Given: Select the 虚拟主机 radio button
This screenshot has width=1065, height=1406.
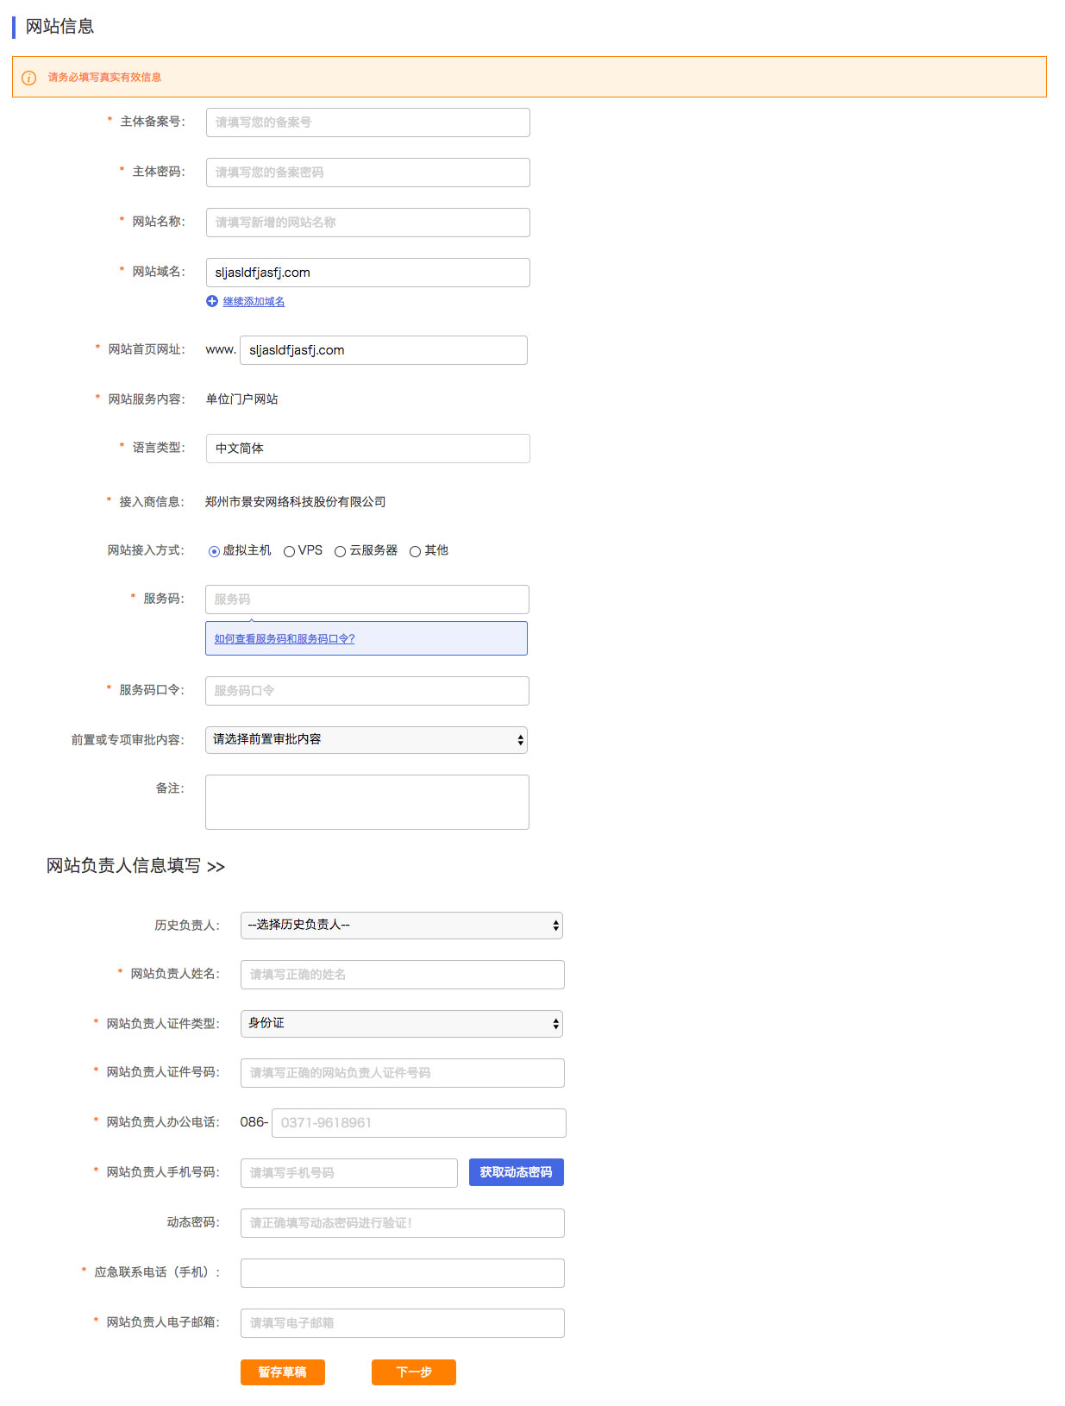Looking at the screenshot, I should 214,551.
